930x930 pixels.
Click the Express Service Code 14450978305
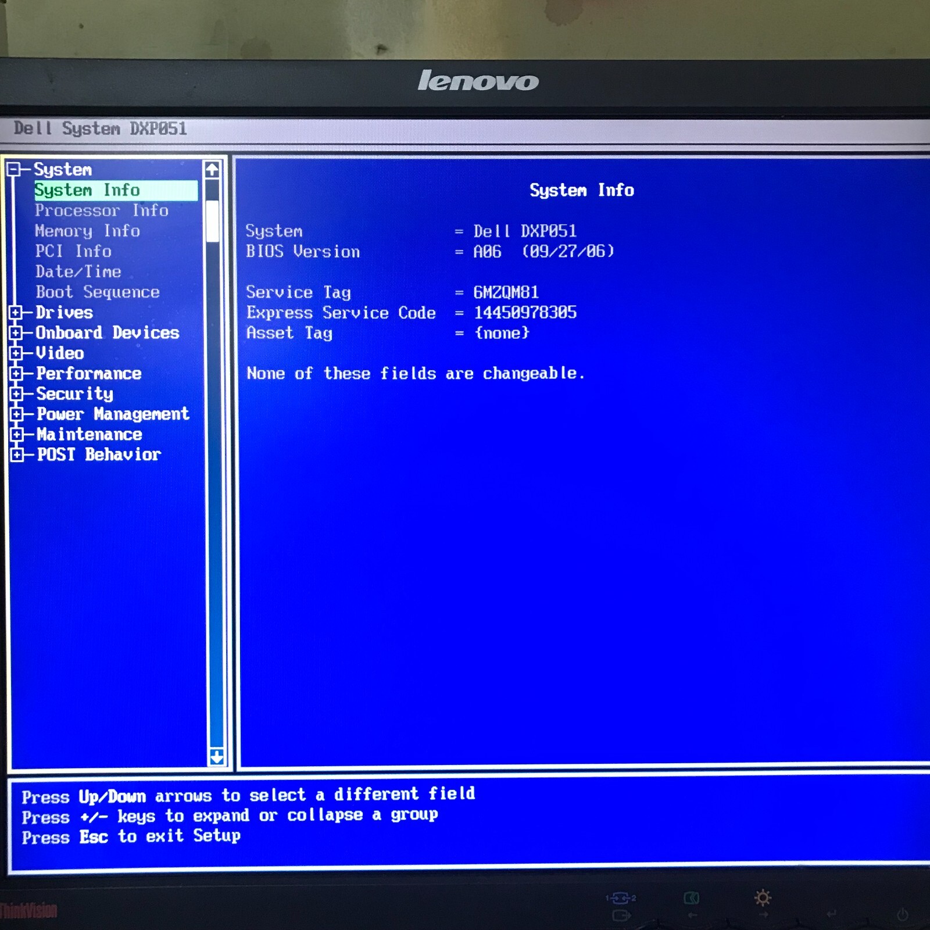525,313
